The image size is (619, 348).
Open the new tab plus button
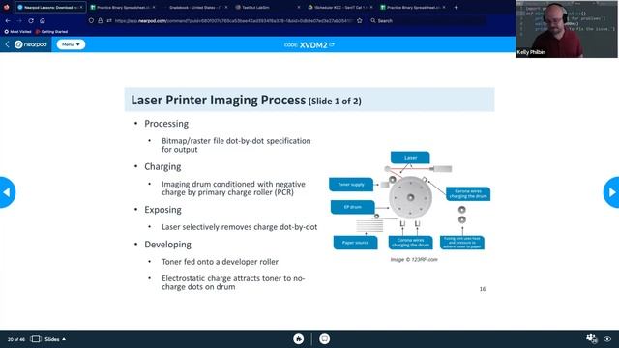pos(456,7)
